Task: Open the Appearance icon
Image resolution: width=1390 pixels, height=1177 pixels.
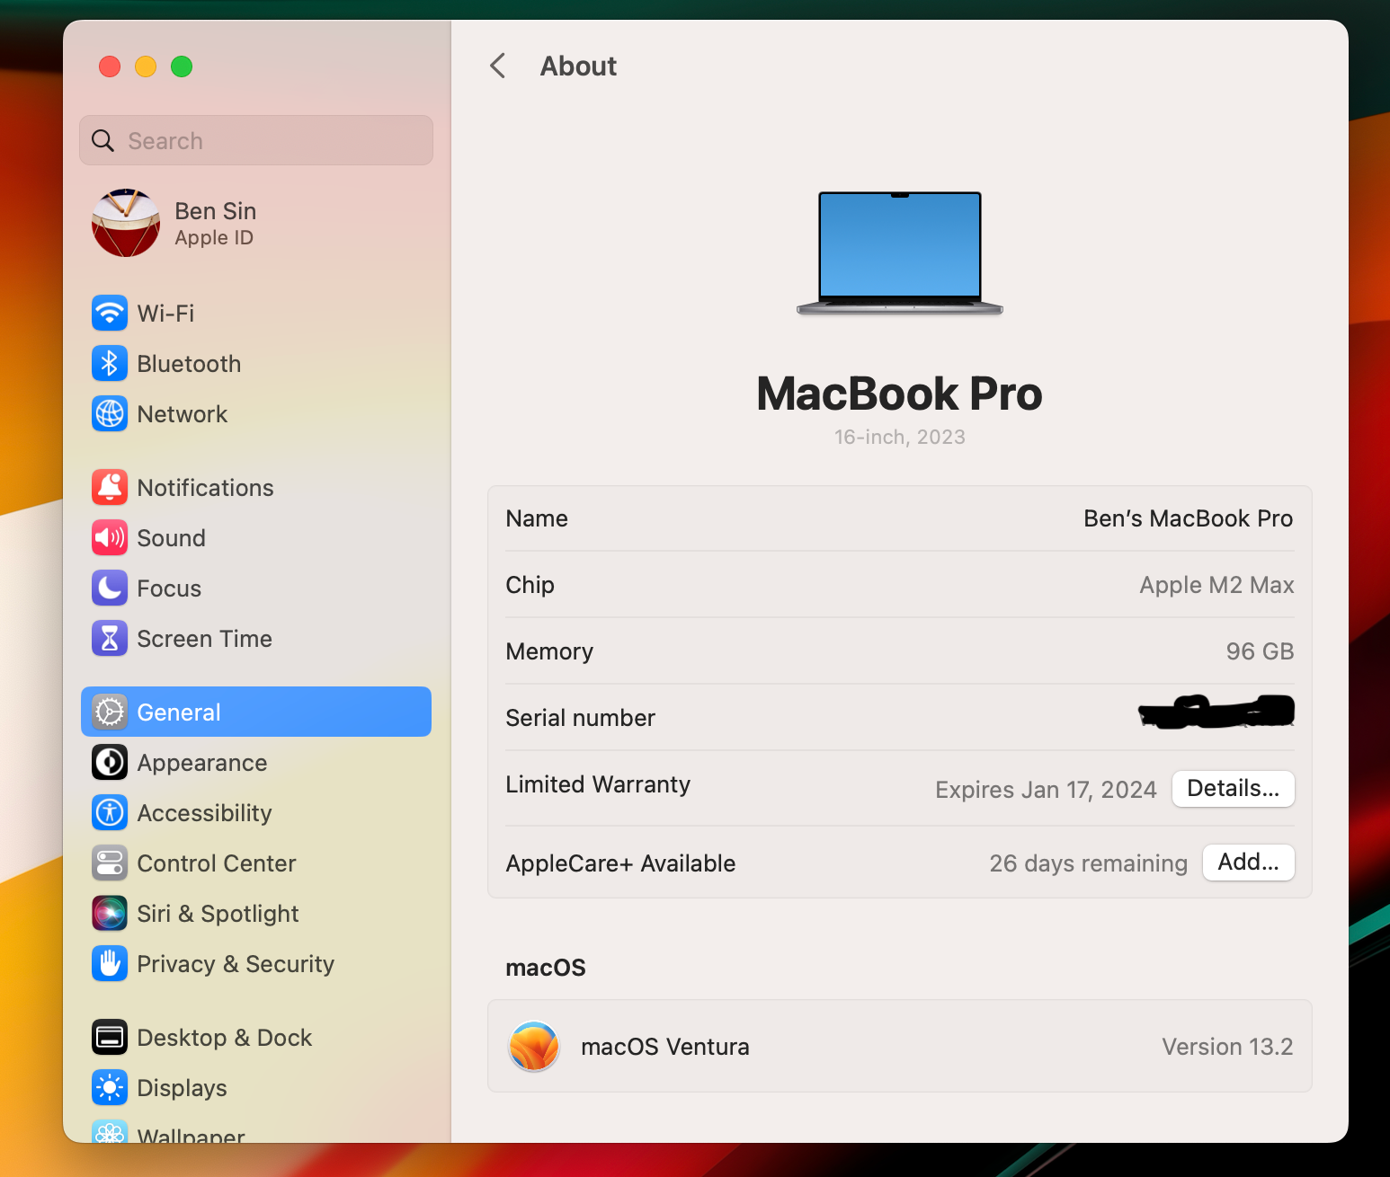Action: point(110,763)
